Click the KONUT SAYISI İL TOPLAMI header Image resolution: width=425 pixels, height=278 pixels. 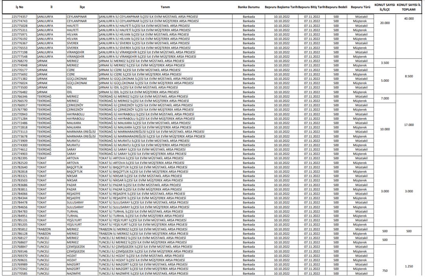(x=408, y=7)
